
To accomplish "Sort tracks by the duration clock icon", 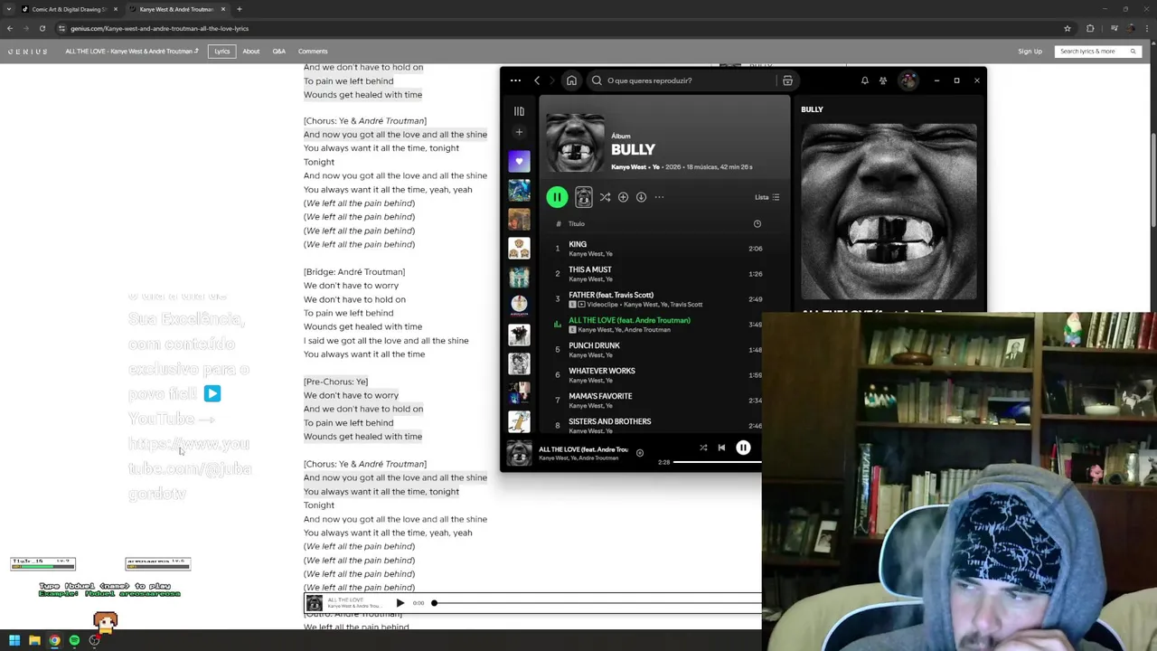I will pyautogui.click(x=757, y=223).
